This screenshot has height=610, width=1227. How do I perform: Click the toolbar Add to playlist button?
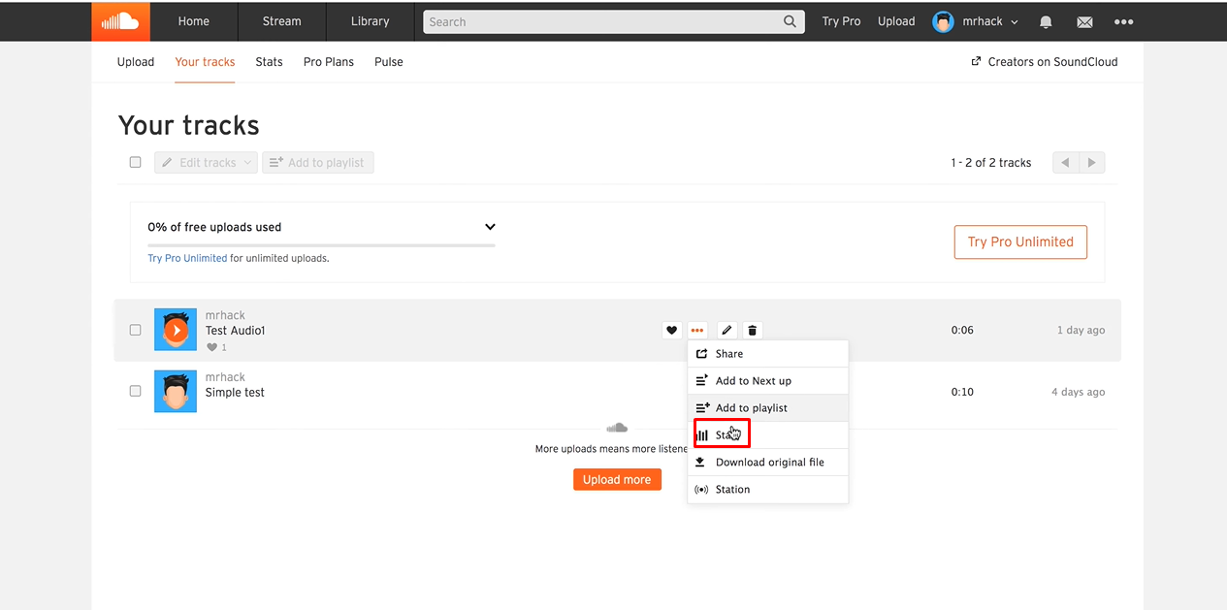317,163
